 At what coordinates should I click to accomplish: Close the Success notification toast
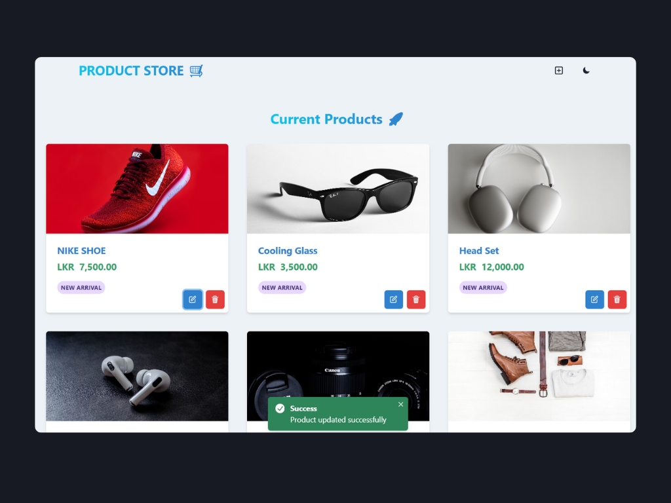point(400,404)
